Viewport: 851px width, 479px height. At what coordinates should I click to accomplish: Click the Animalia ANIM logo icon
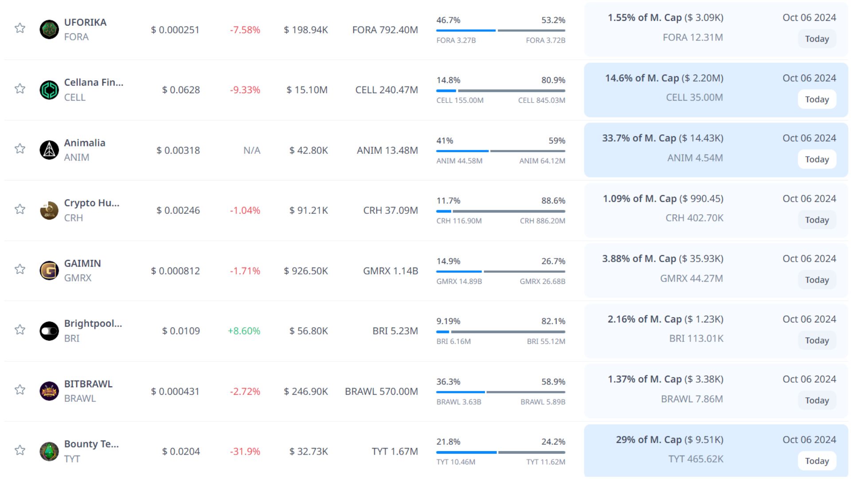pyautogui.click(x=49, y=150)
